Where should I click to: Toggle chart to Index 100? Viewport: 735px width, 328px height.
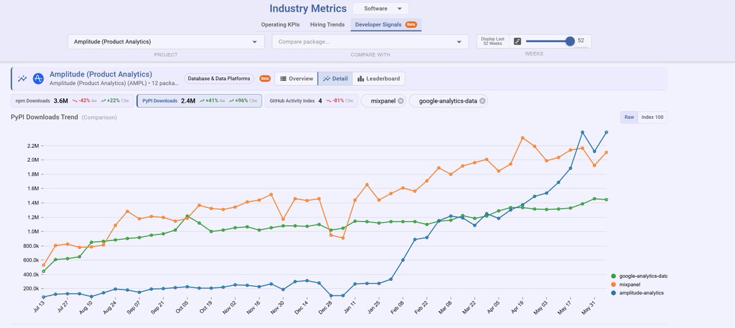(x=652, y=117)
